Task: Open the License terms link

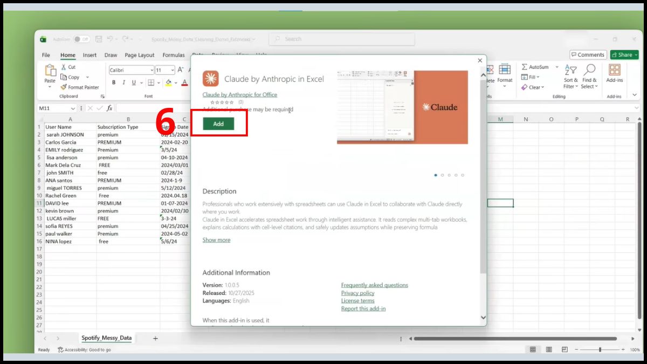Action: 357,301
